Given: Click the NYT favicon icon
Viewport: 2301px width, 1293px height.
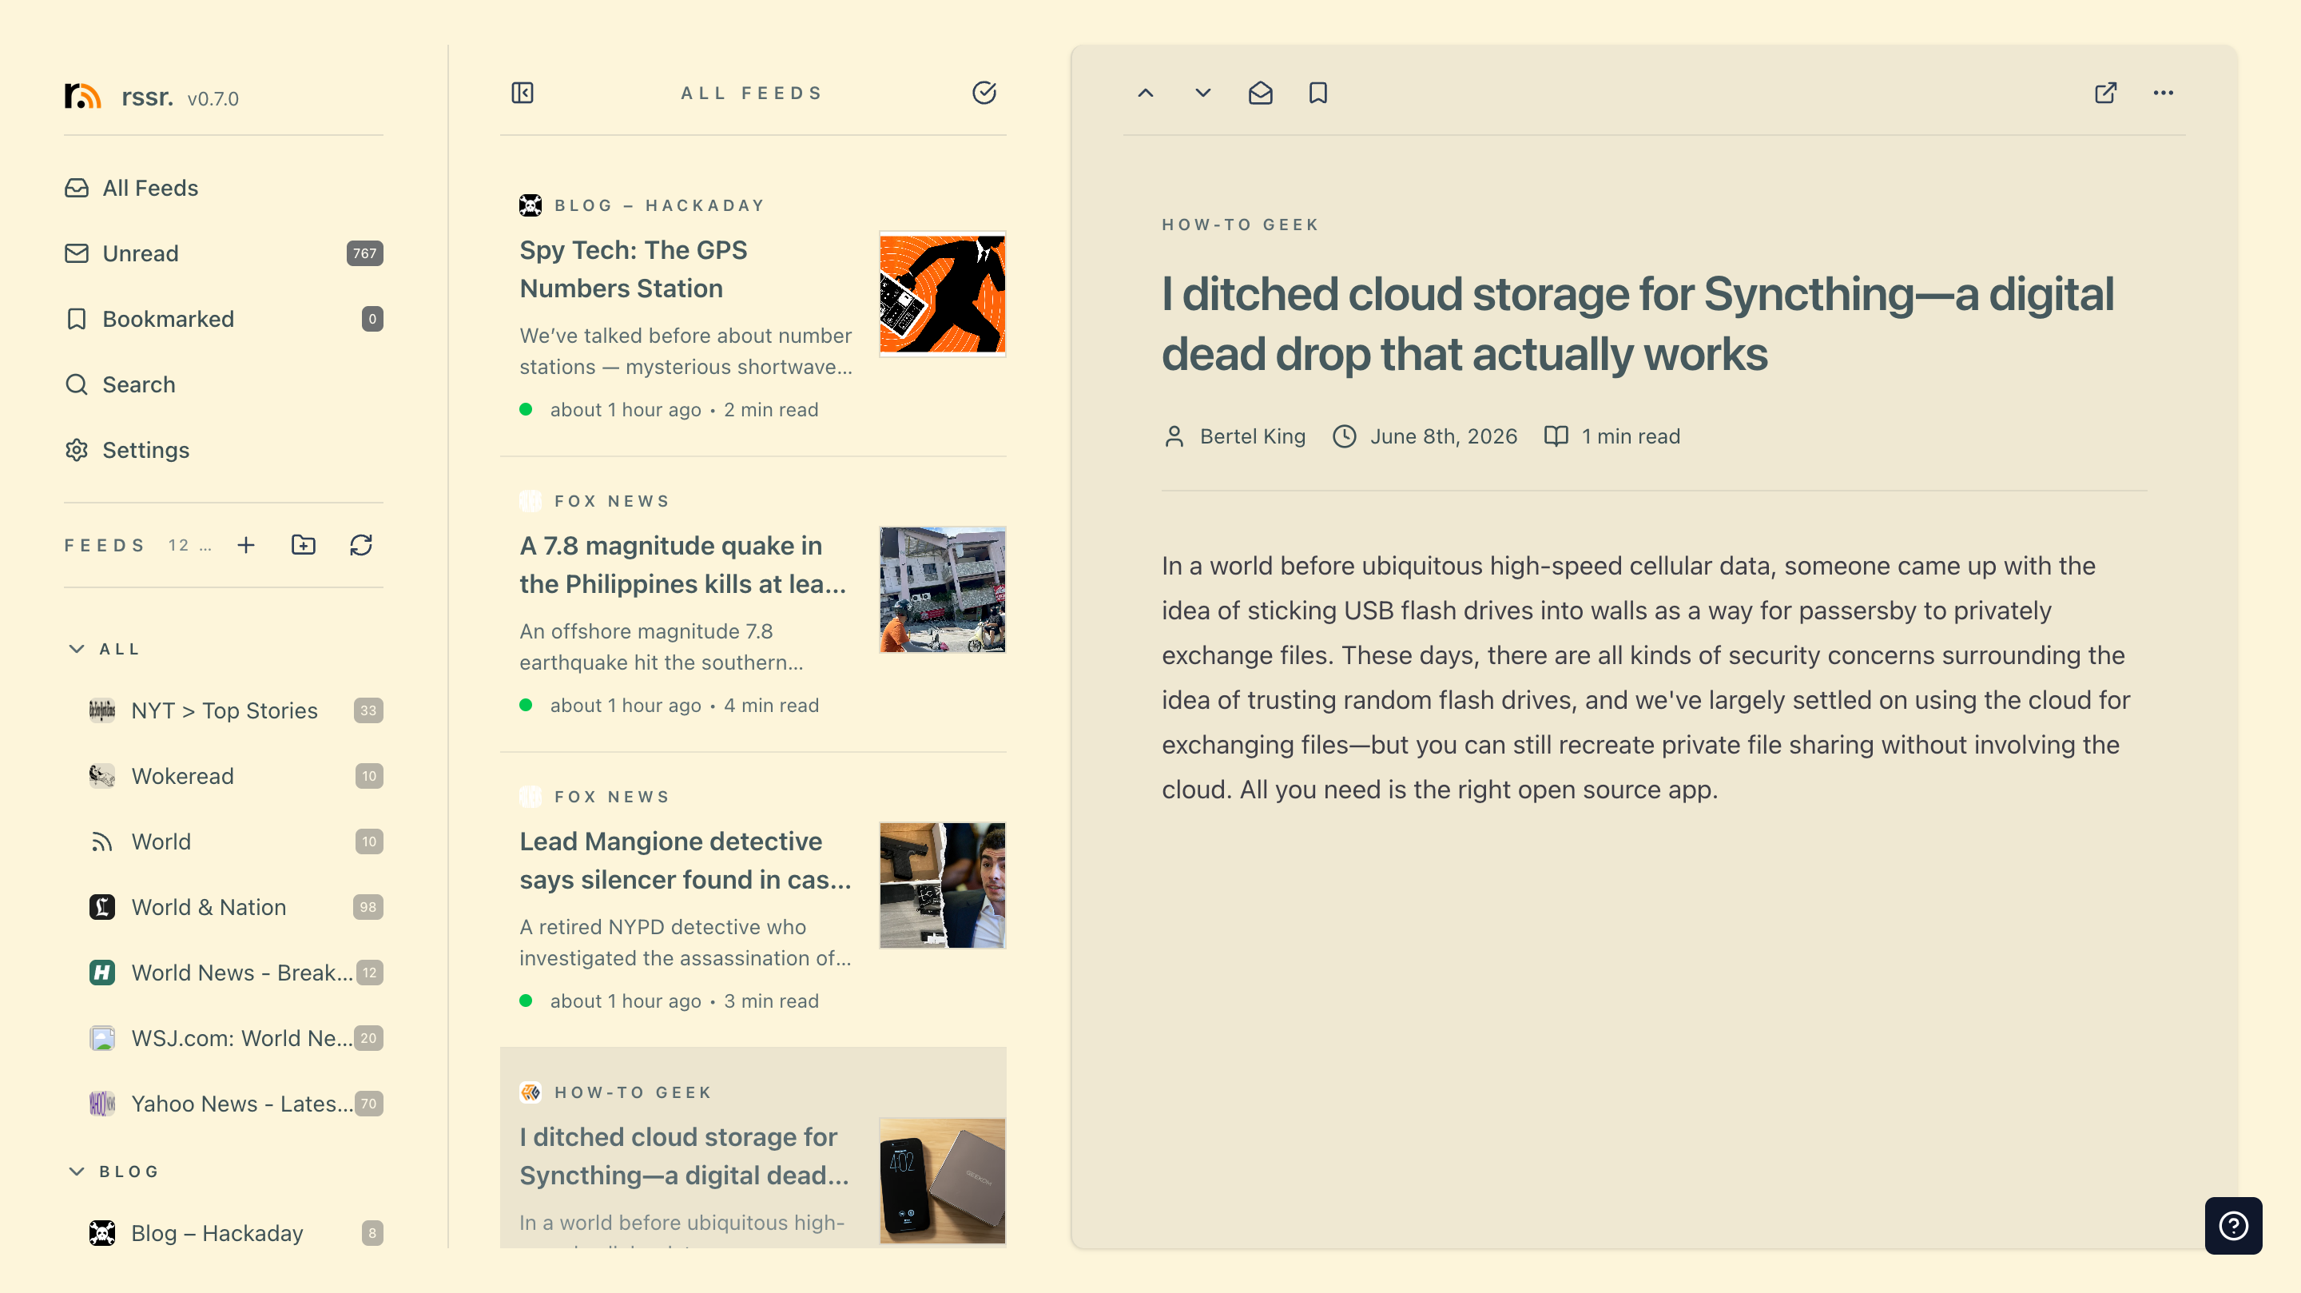Looking at the screenshot, I should pos(101,710).
